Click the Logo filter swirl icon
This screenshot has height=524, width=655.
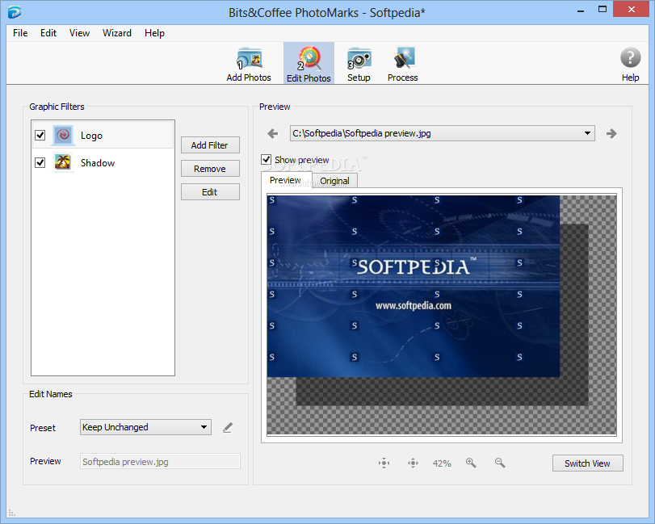(64, 136)
